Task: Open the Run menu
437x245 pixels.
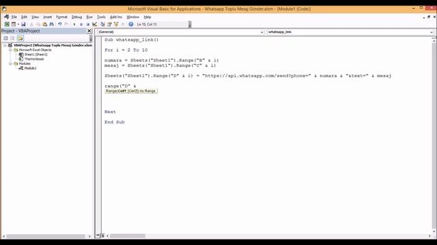Action: [89, 17]
